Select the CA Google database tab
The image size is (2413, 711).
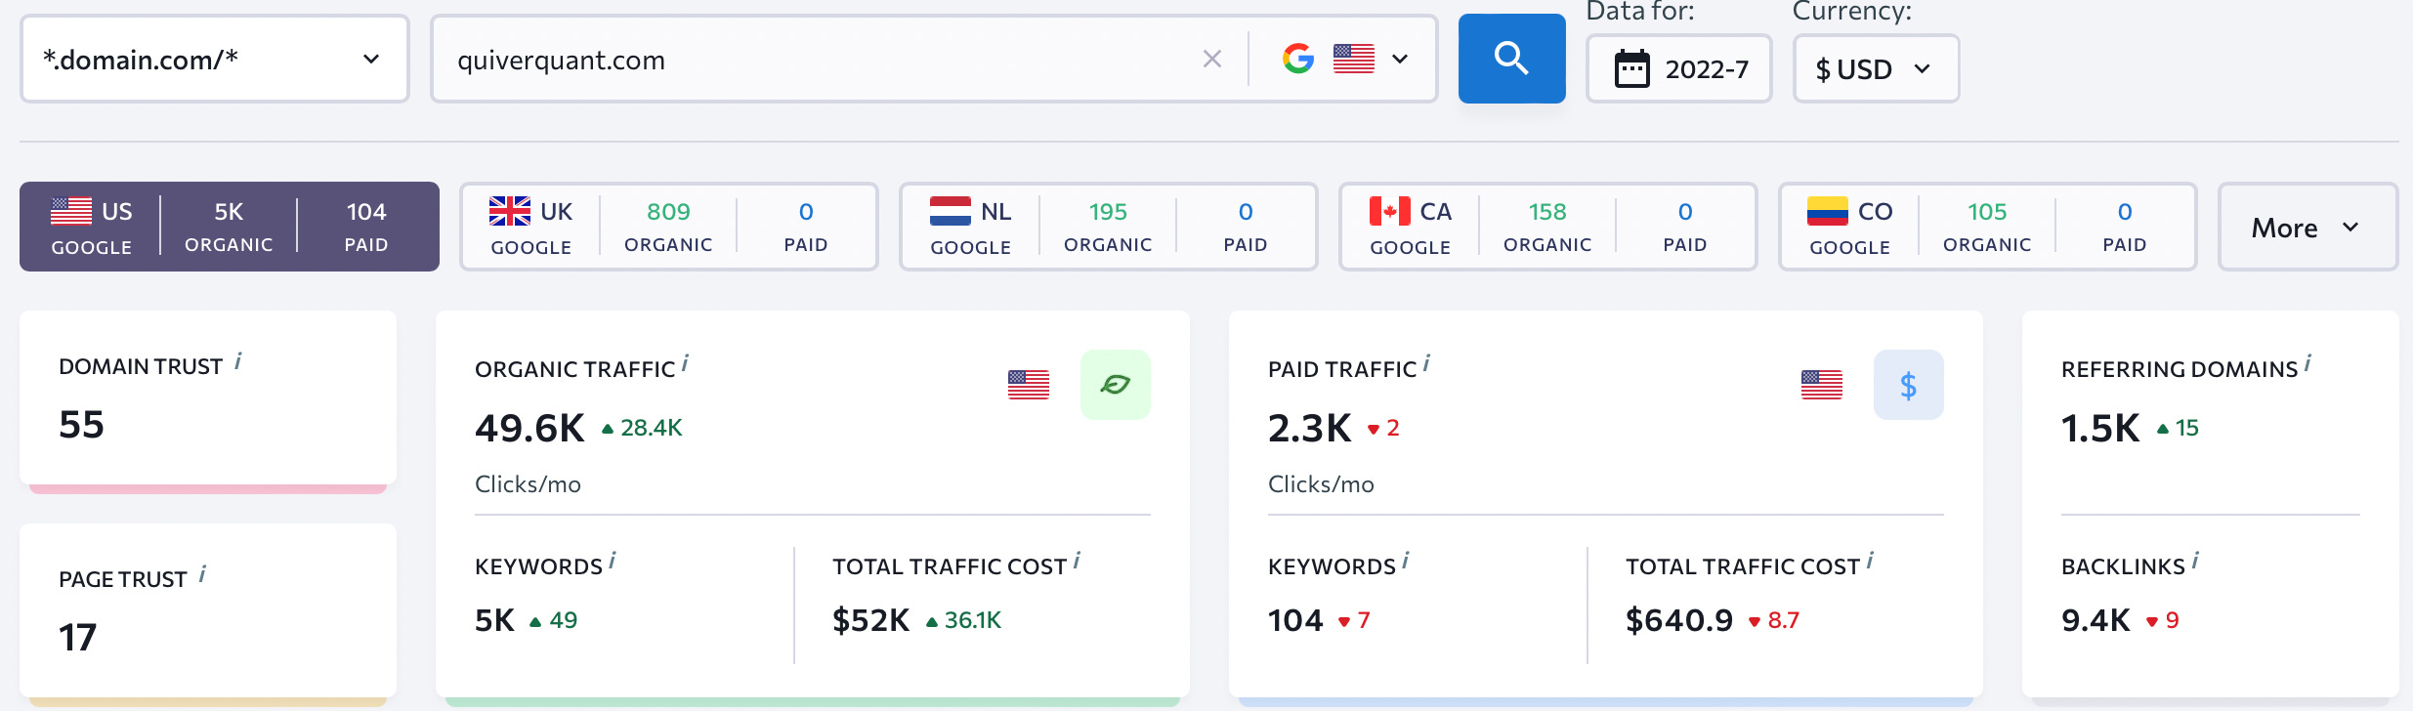click(x=1547, y=227)
